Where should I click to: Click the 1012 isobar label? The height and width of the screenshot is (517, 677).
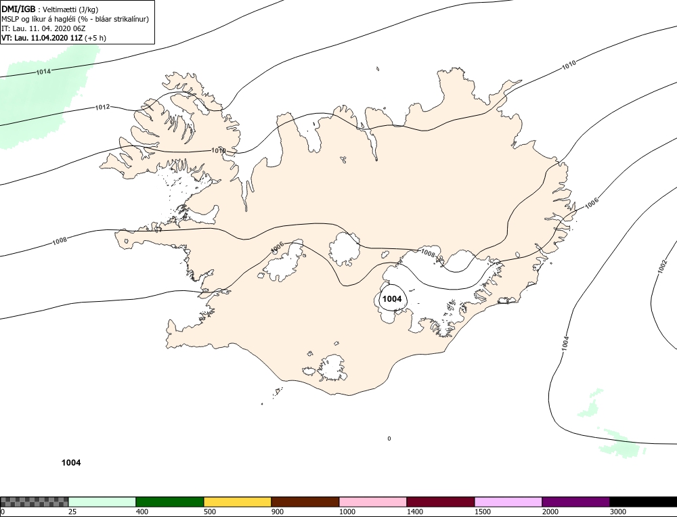[x=102, y=107]
